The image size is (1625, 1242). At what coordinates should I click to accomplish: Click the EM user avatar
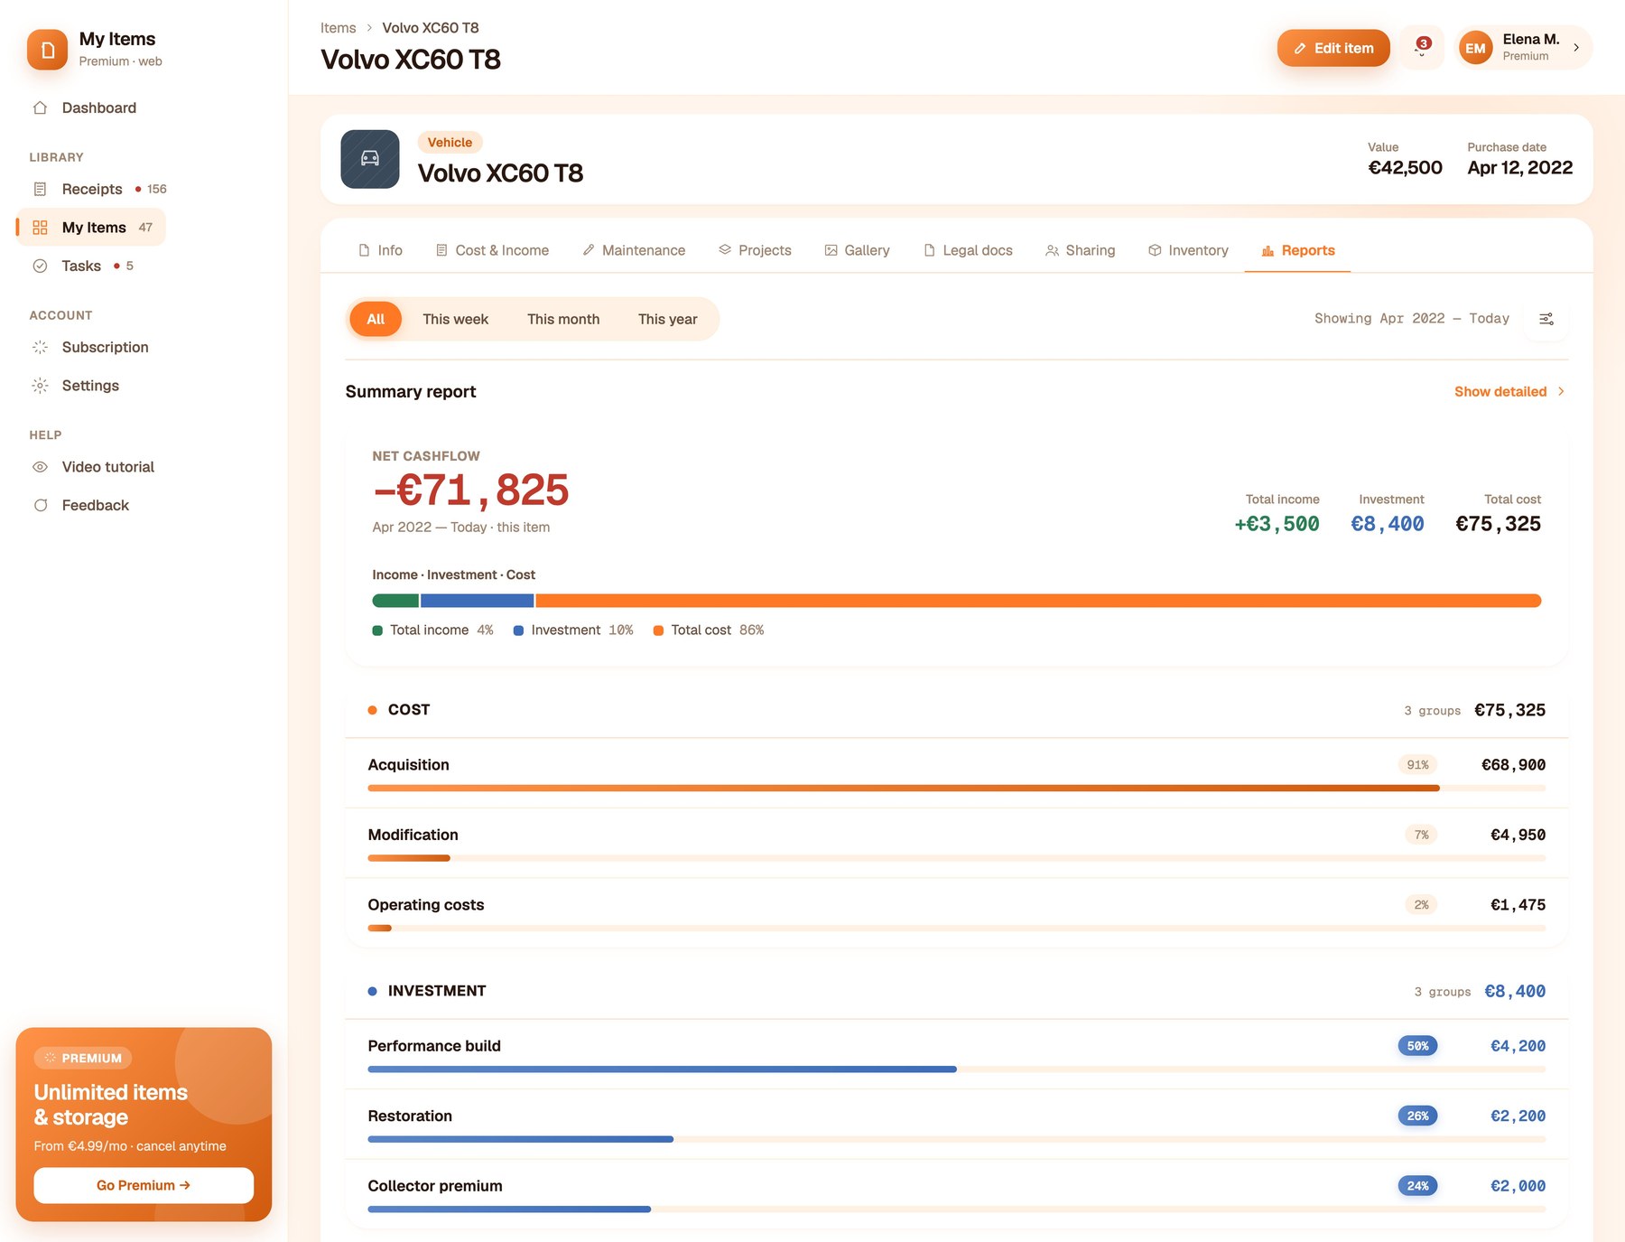[x=1476, y=48]
